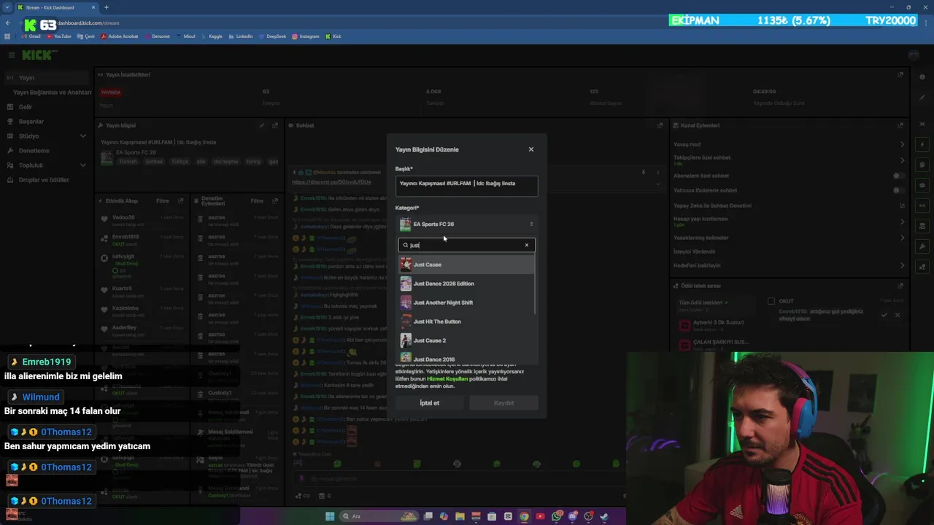The width and height of the screenshot is (934, 525).
Task: Pop out the Etkinlik Akışı panel
Action: point(180,201)
